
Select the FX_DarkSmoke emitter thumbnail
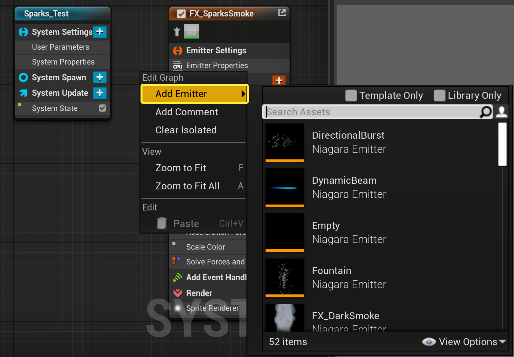point(285,317)
